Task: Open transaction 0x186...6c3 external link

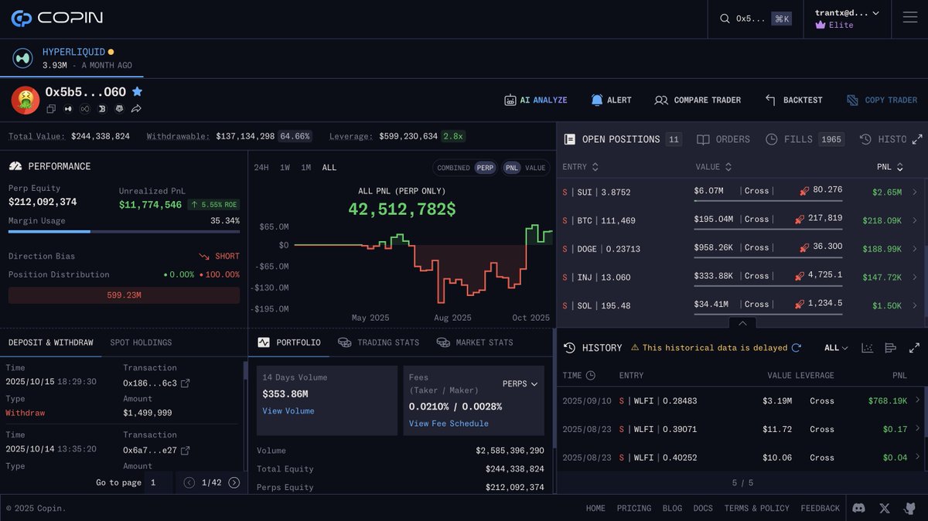Action: point(185,383)
